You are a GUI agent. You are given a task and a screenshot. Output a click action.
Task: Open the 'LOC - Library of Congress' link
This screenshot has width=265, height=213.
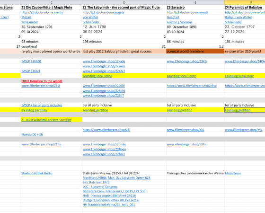coord(100,187)
